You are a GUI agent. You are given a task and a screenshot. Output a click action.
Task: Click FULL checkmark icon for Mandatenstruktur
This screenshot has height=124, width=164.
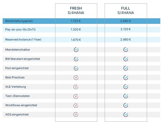(126, 50)
